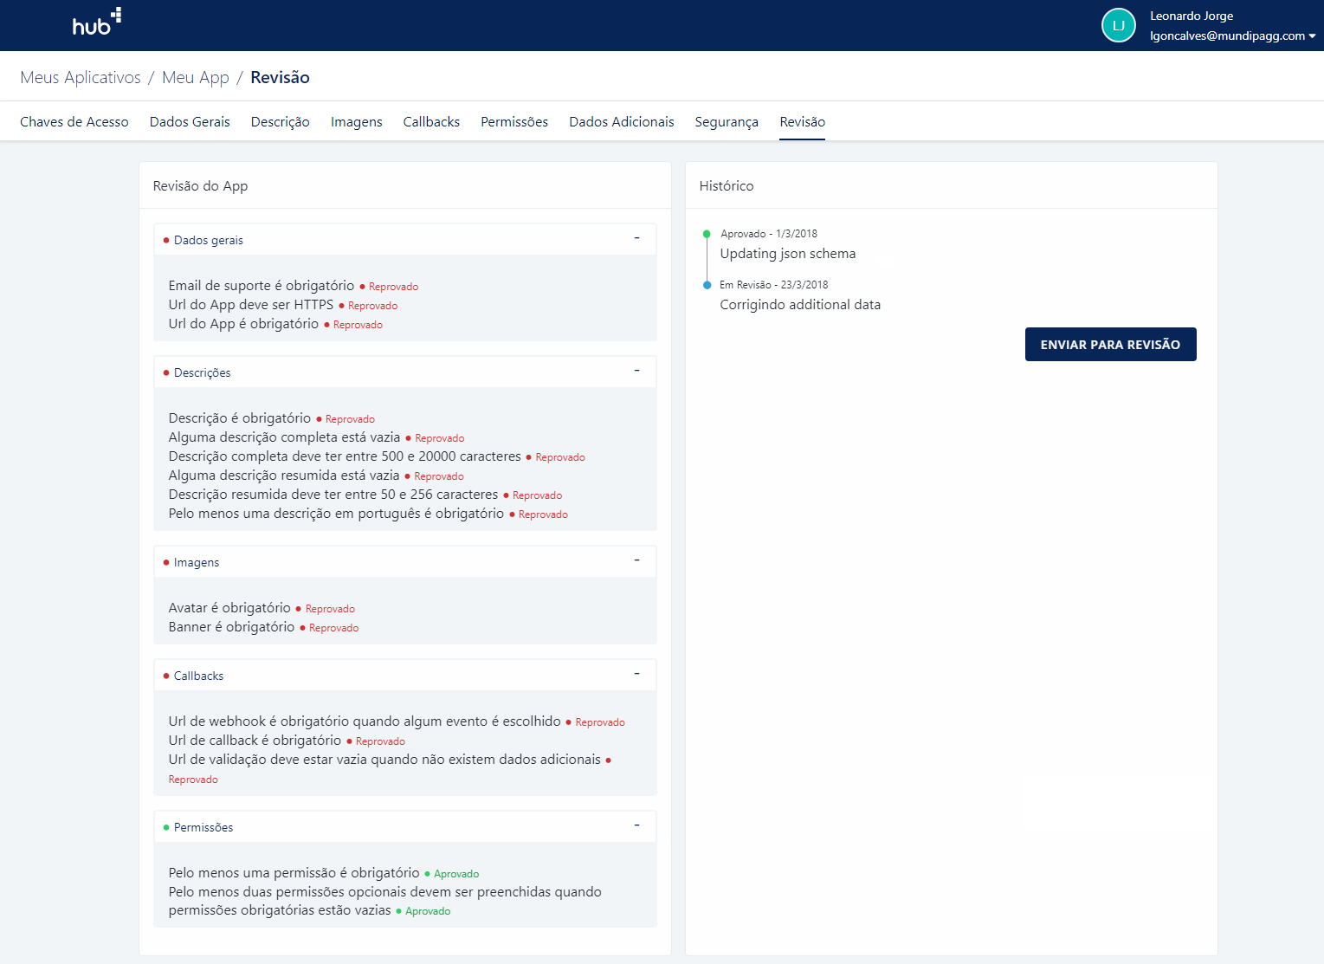Select the Revisão tab
The image size is (1324, 964).
pyautogui.click(x=803, y=122)
